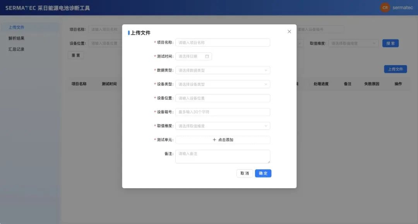Open 汇总记录 from the sidebar
The image size is (418, 224).
tap(17, 49)
